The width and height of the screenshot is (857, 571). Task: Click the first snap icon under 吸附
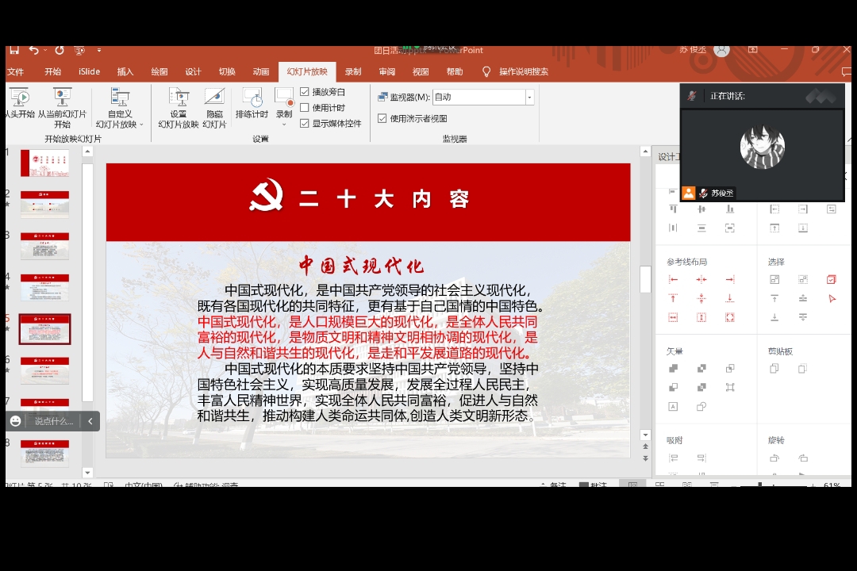674,458
